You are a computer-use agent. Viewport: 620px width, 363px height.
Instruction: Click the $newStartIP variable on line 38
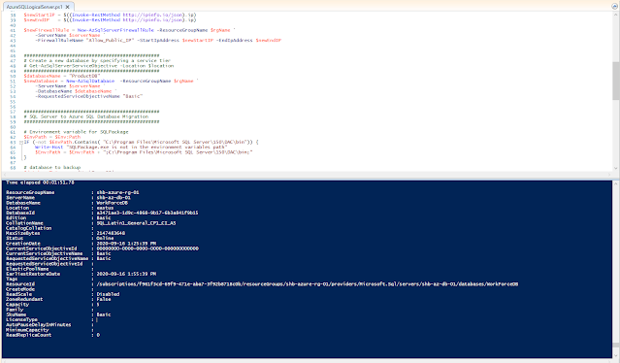(39, 15)
